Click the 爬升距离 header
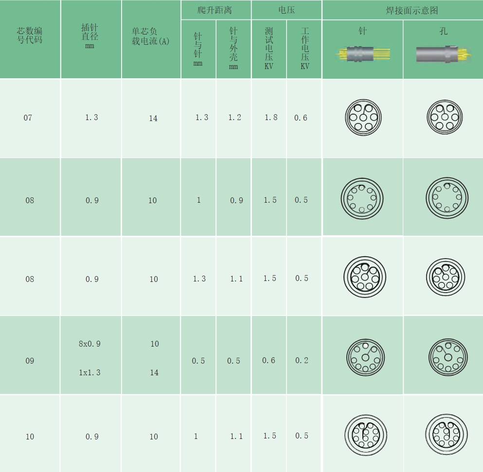483x472 pixels. 215,10
